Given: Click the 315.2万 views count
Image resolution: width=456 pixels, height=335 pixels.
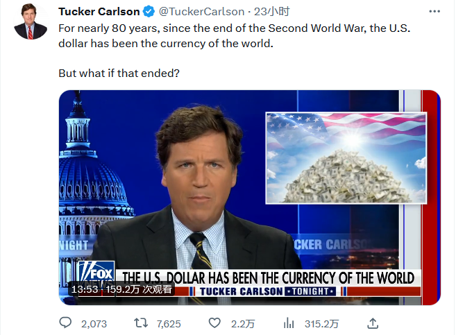Looking at the screenshot, I should pyautogui.click(x=321, y=323).
